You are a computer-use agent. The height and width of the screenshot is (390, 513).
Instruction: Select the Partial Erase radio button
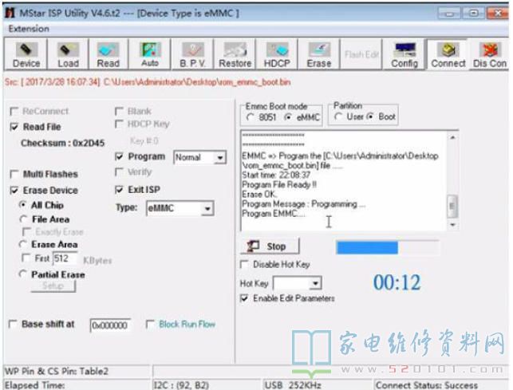pyautogui.click(x=23, y=274)
